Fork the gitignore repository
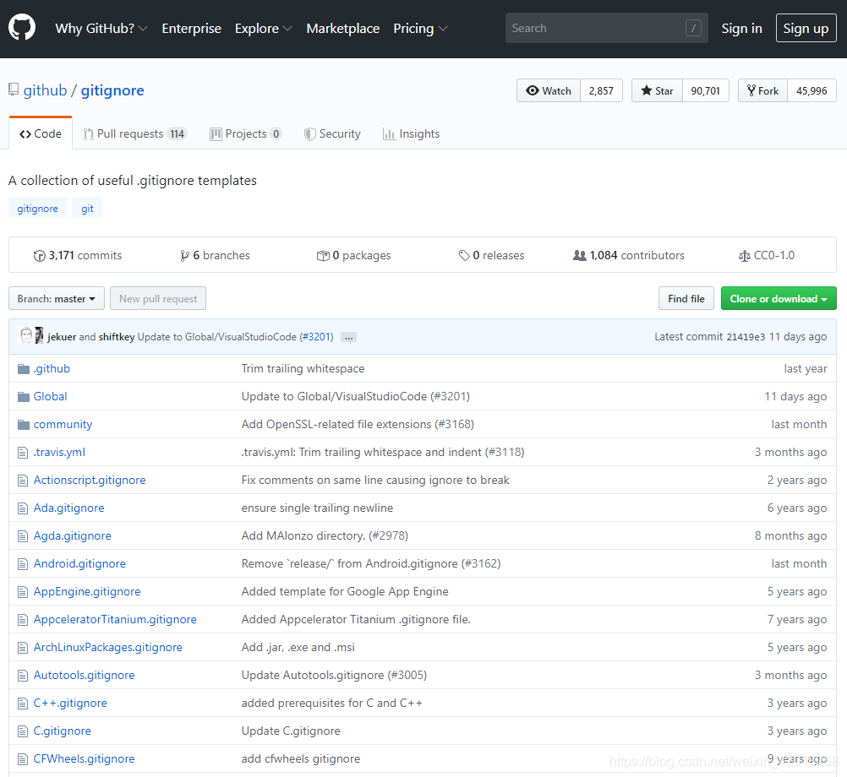 (762, 90)
